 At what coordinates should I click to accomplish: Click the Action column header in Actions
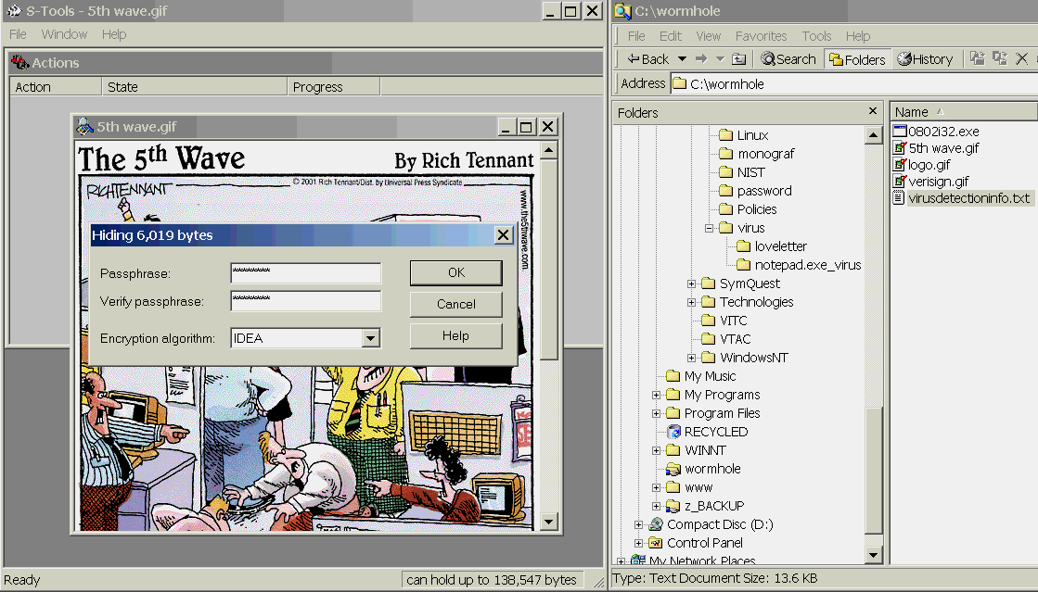(x=56, y=87)
